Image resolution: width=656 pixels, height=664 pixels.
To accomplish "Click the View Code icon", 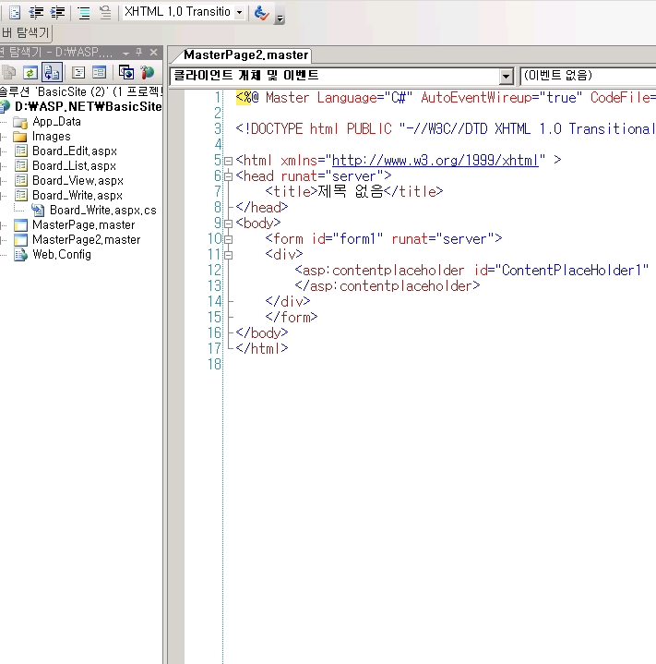I will (x=78, y=72).
